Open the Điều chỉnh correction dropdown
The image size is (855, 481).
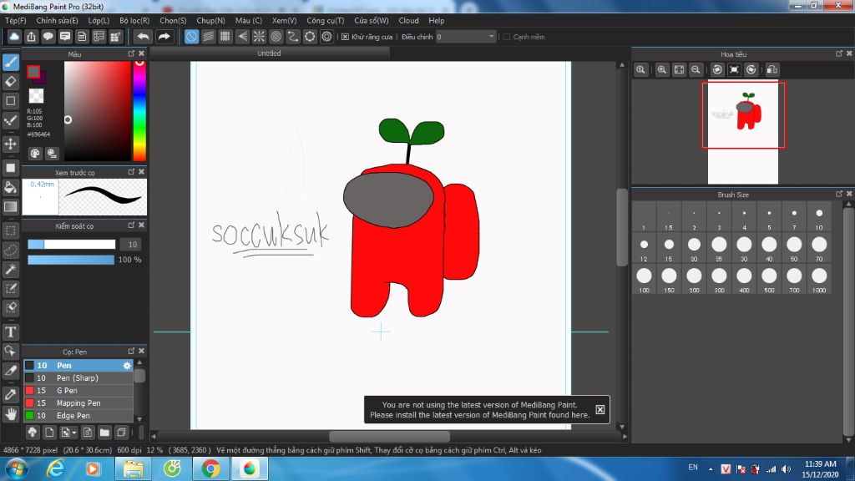[x=466, y=37]
